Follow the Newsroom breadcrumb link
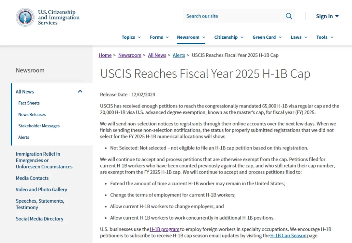Viewport: 352px width, 243px height. [130, 55]
